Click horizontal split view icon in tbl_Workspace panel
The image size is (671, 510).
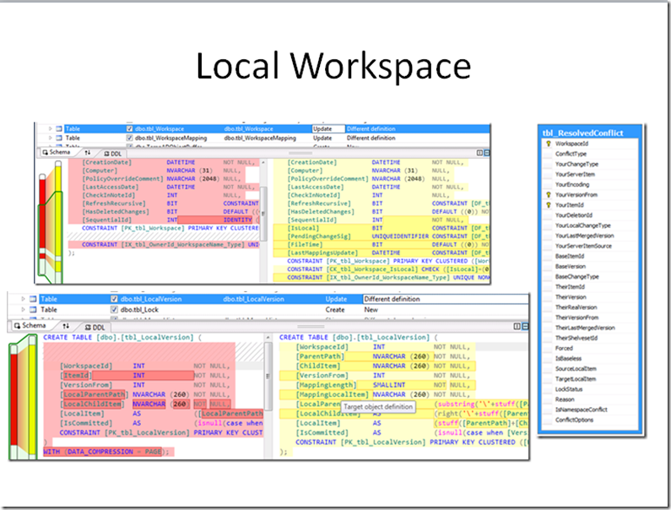click(x=486, y=153)
